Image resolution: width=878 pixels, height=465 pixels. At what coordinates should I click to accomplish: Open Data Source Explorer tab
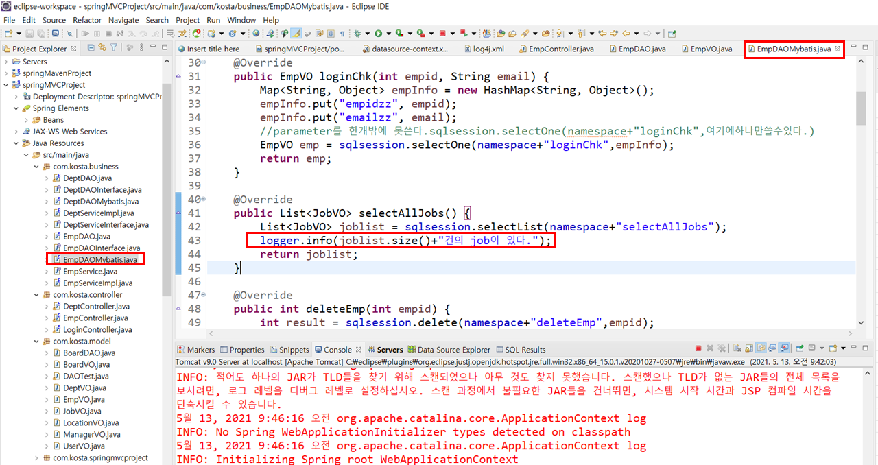click(449, 350)
